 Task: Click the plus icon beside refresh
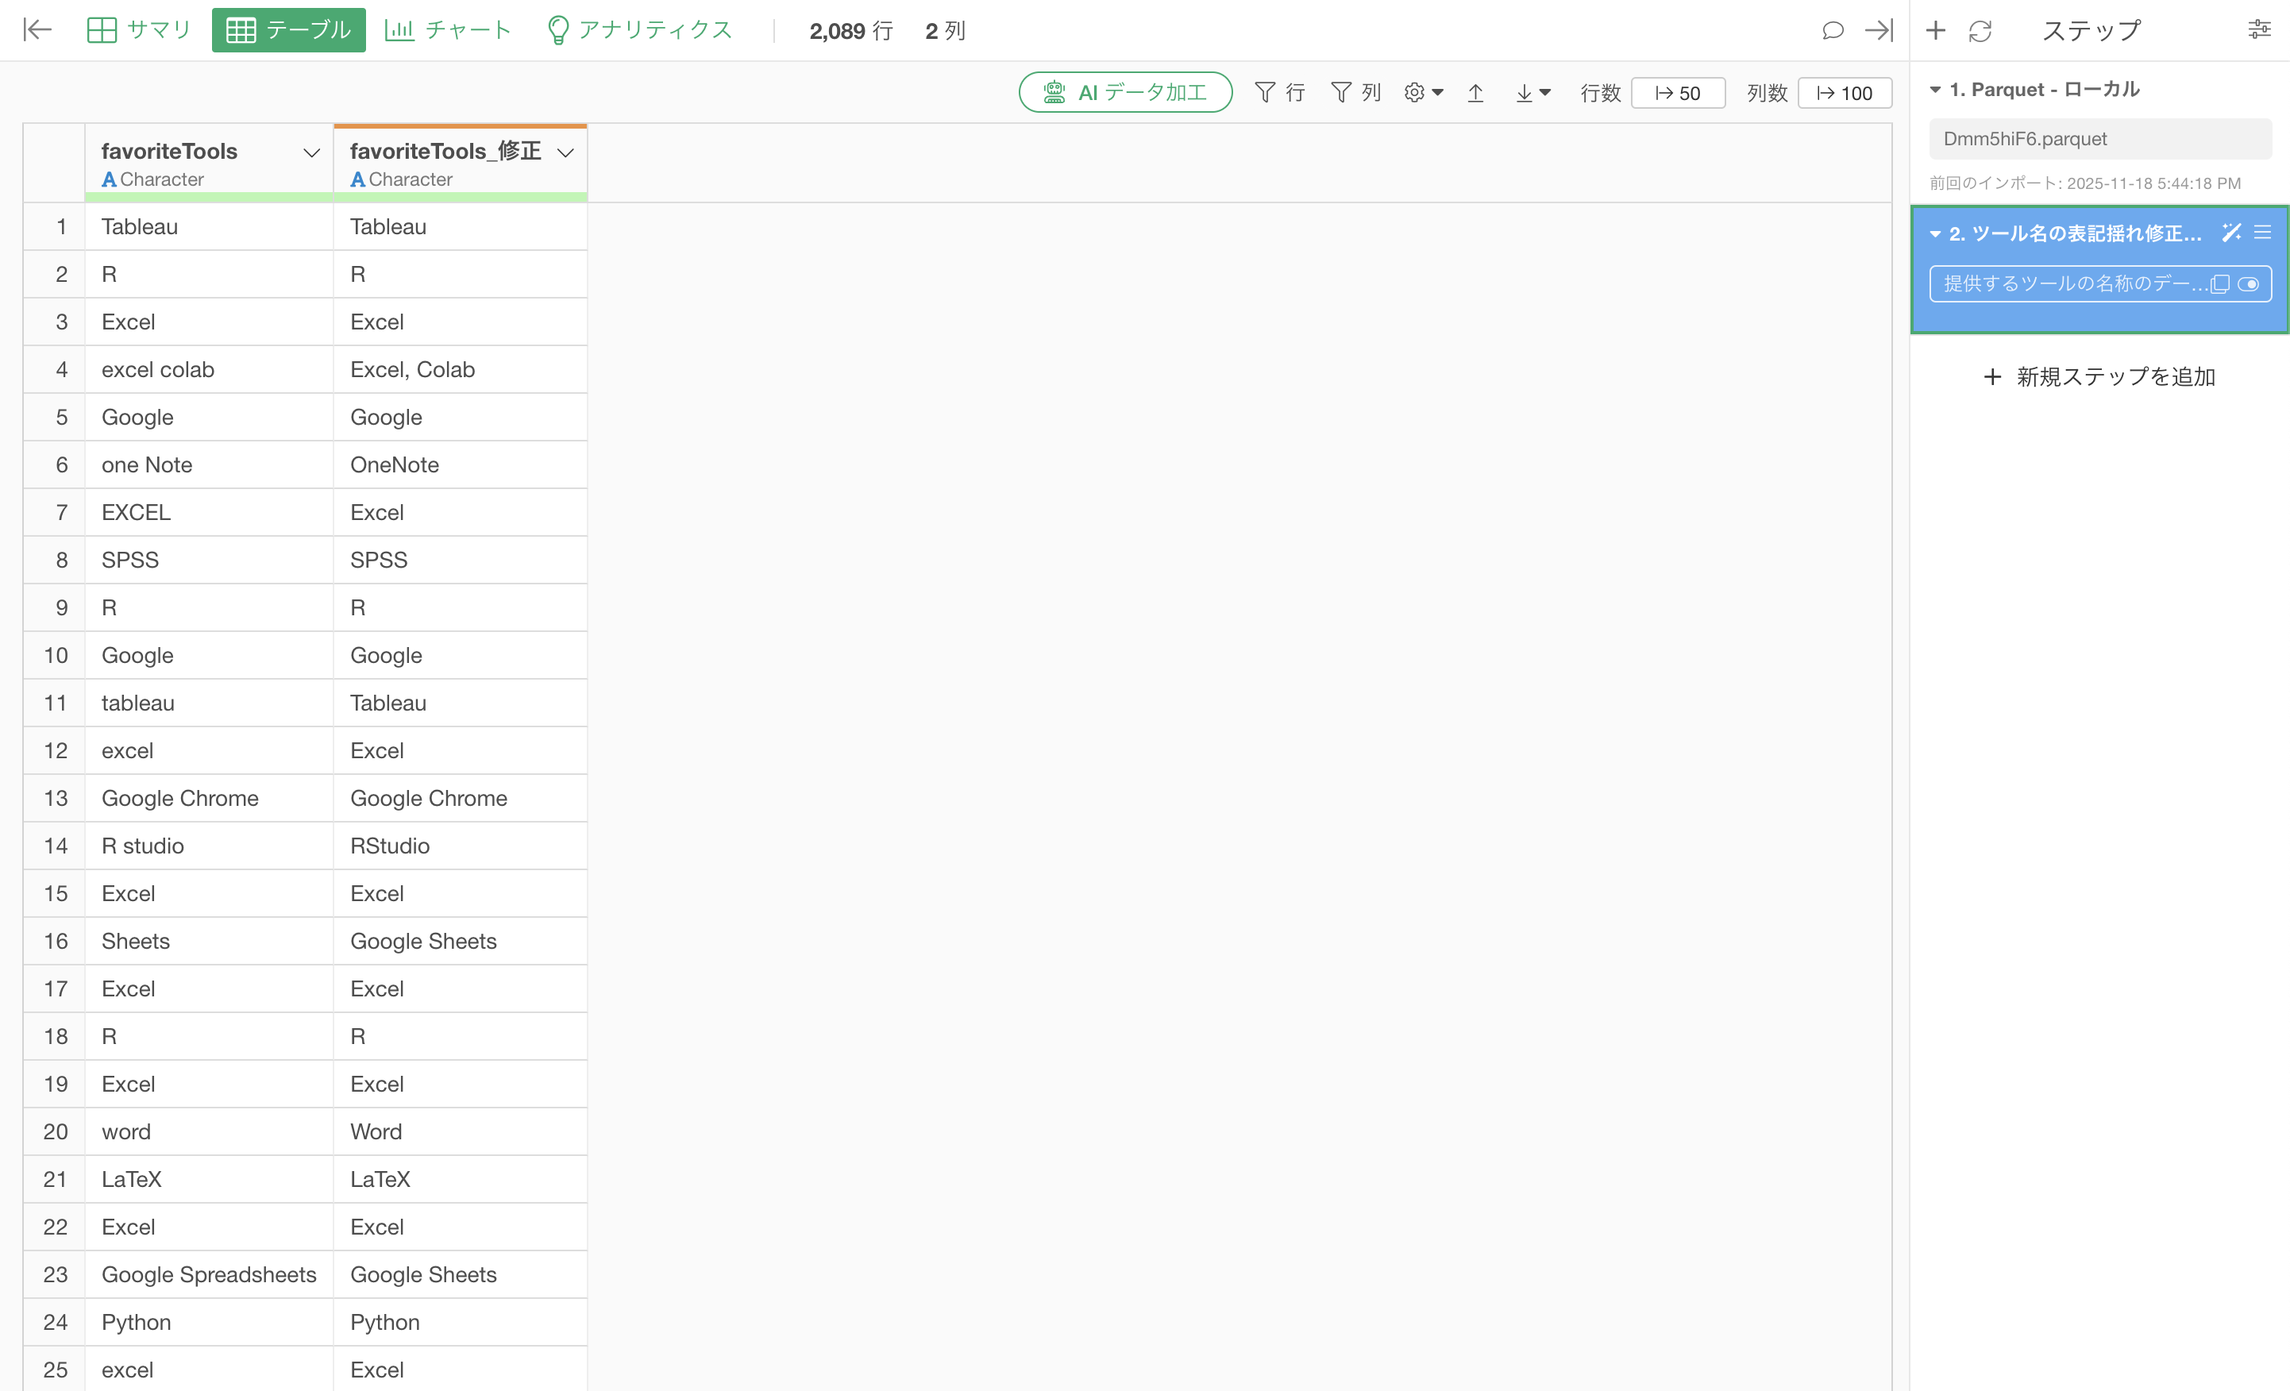[x=1936, y=31]
